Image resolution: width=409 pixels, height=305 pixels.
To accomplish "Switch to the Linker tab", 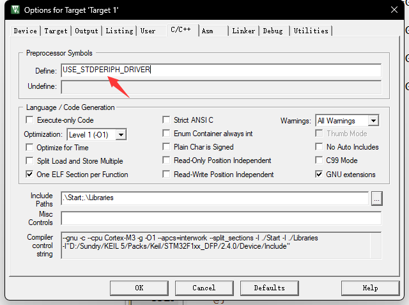I will coord(243,31).
